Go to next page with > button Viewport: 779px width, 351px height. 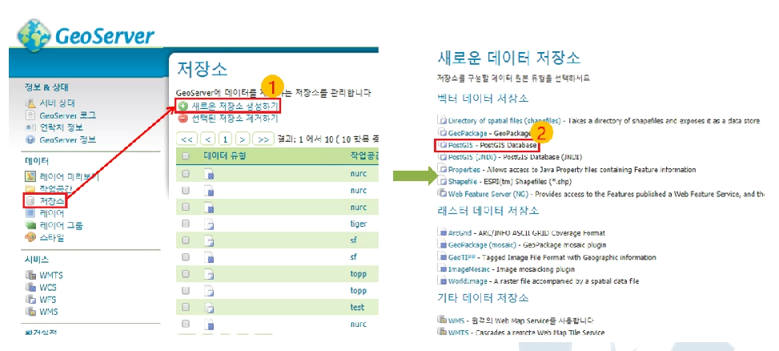pyautogui.click(x=243, y=138)
